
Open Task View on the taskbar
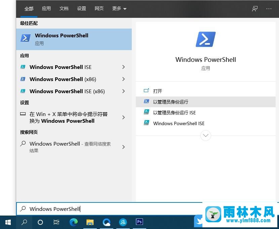pyautogui.click(x=56, y=222)
